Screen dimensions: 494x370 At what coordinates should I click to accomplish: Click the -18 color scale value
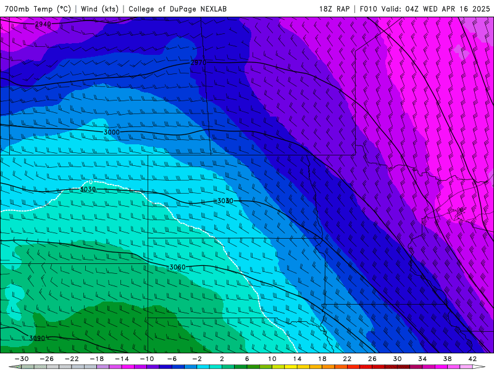97,359
